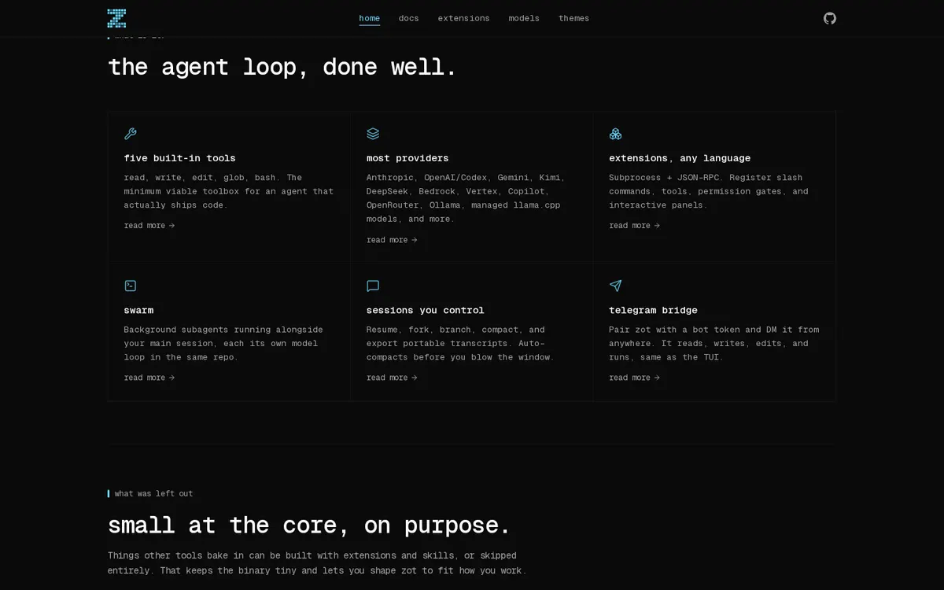Follow read more under five built-in tools
The height and width of the screenshot is (590, 944).
[x=149, y=226]
